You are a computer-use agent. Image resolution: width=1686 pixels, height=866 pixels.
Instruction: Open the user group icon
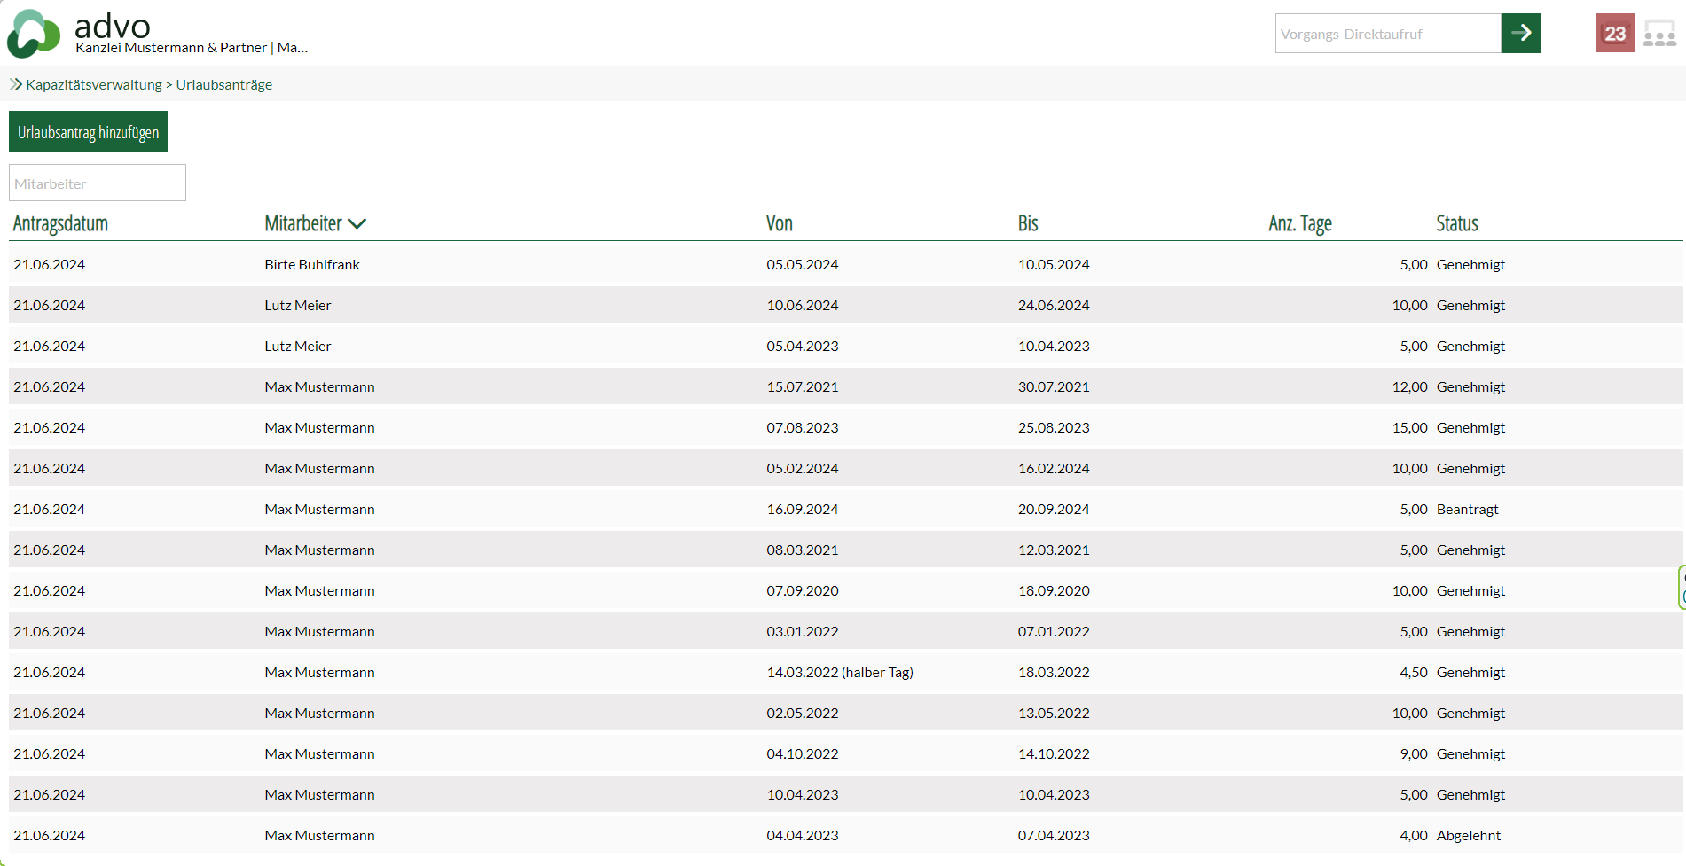click(1659, 34)
